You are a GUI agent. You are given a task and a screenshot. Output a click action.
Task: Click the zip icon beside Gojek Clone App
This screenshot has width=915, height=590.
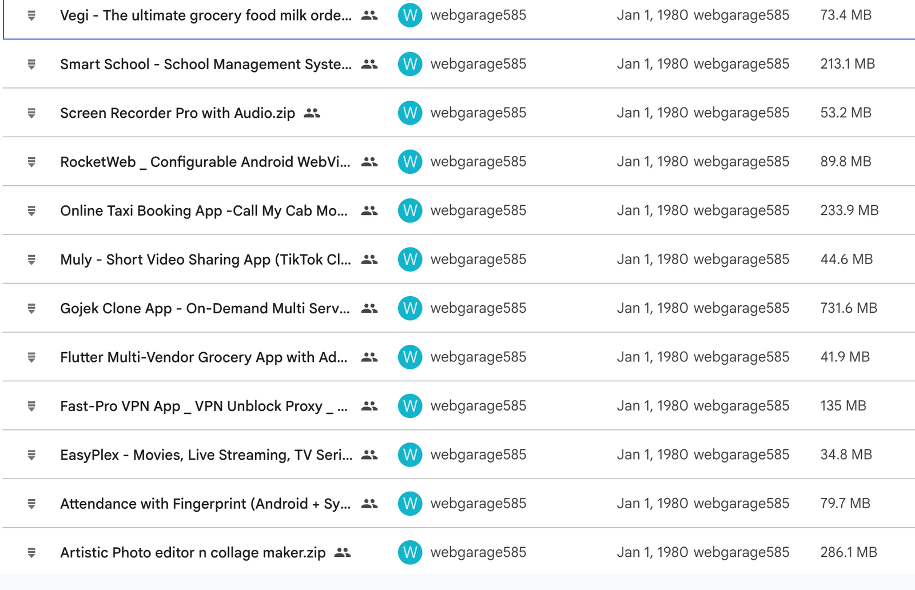[31, 309]
